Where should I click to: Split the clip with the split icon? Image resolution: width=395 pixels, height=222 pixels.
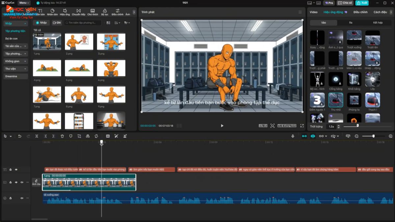click(x=37, y=136)
